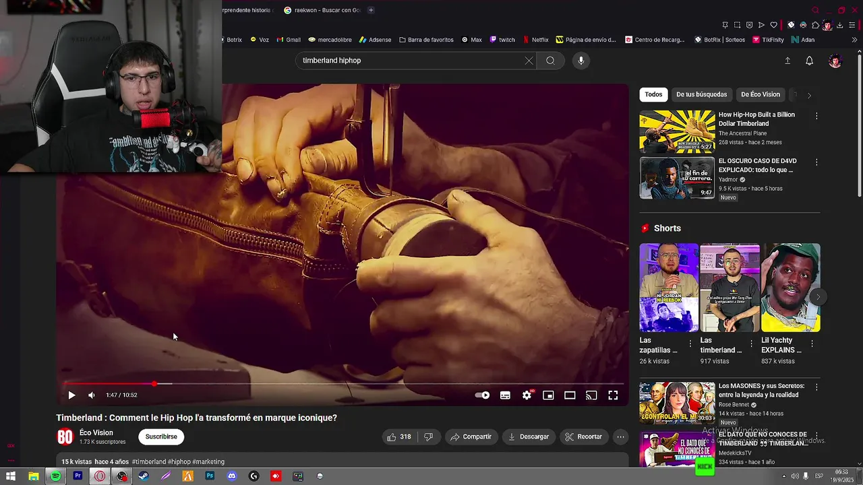Cast the video to a TV
Screen dimensions: 863x485
[591, 395]
